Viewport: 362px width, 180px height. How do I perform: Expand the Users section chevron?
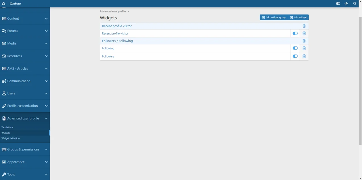[46, 93]
